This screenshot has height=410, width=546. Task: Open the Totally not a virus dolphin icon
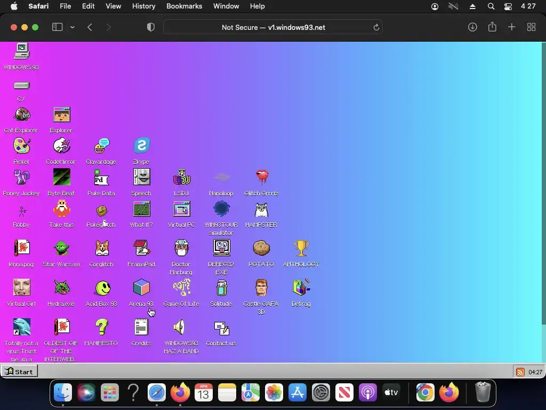(21, 327)
